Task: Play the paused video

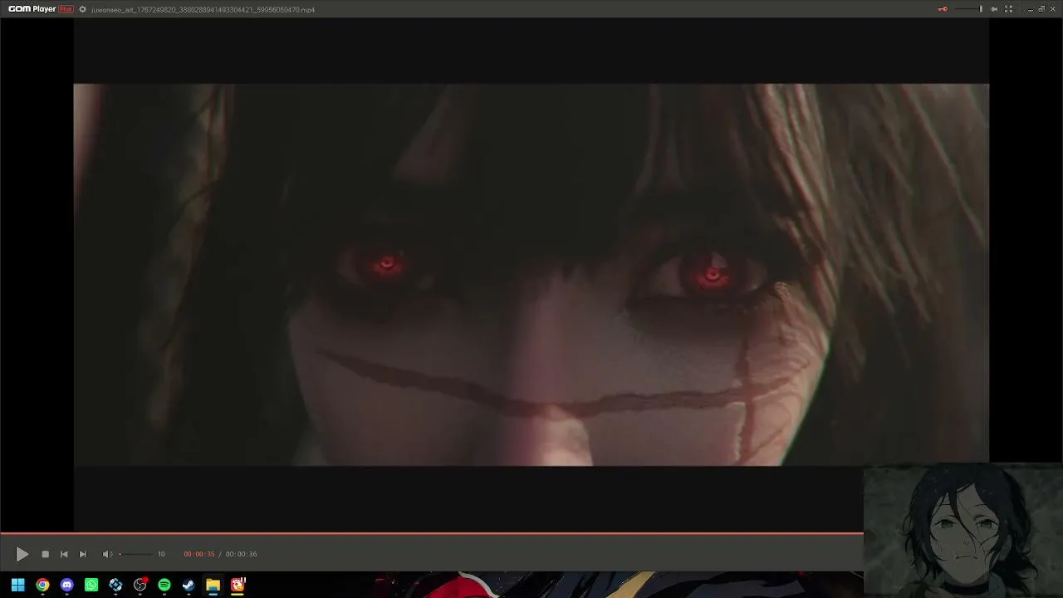Action: (x=22, y=554)
